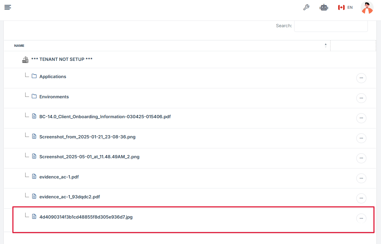
Task: Click in the Search input field
Action: 331,26
